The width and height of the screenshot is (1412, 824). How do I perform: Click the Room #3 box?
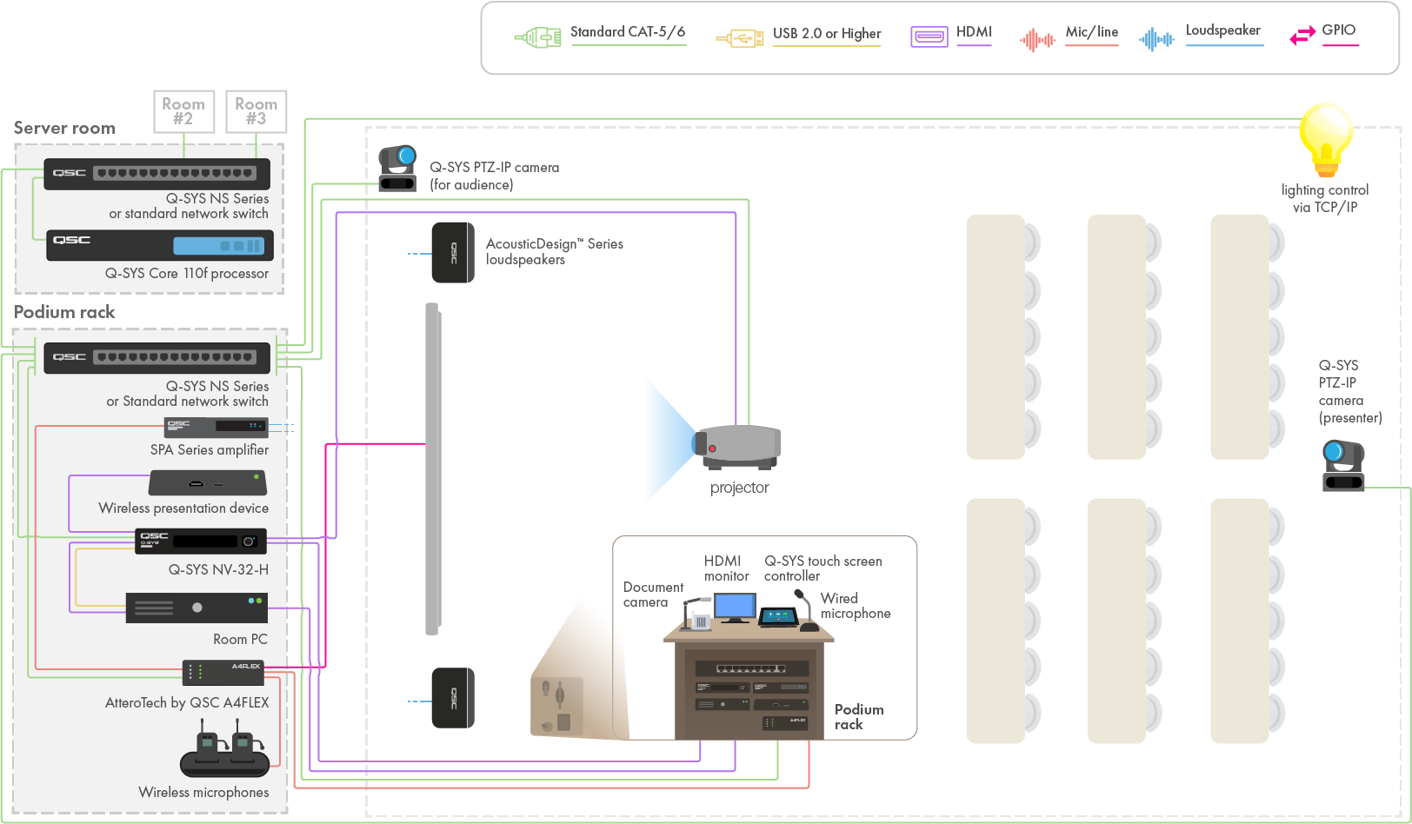pos(256,111)
